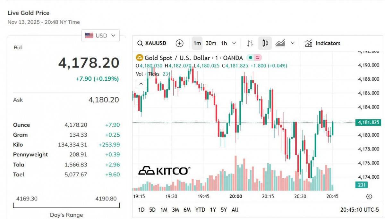Image resolution: width=385 pixels, height=219 pixels.
Task: Click the 4,181.825 price label on axis
Action: tap(368, 122)
